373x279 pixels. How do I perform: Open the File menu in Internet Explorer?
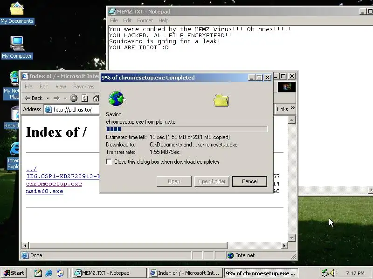pos(28,86)
